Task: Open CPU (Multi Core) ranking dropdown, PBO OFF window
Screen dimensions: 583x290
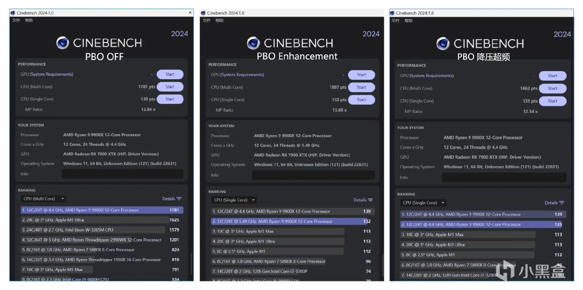Action: pos(44,199)
